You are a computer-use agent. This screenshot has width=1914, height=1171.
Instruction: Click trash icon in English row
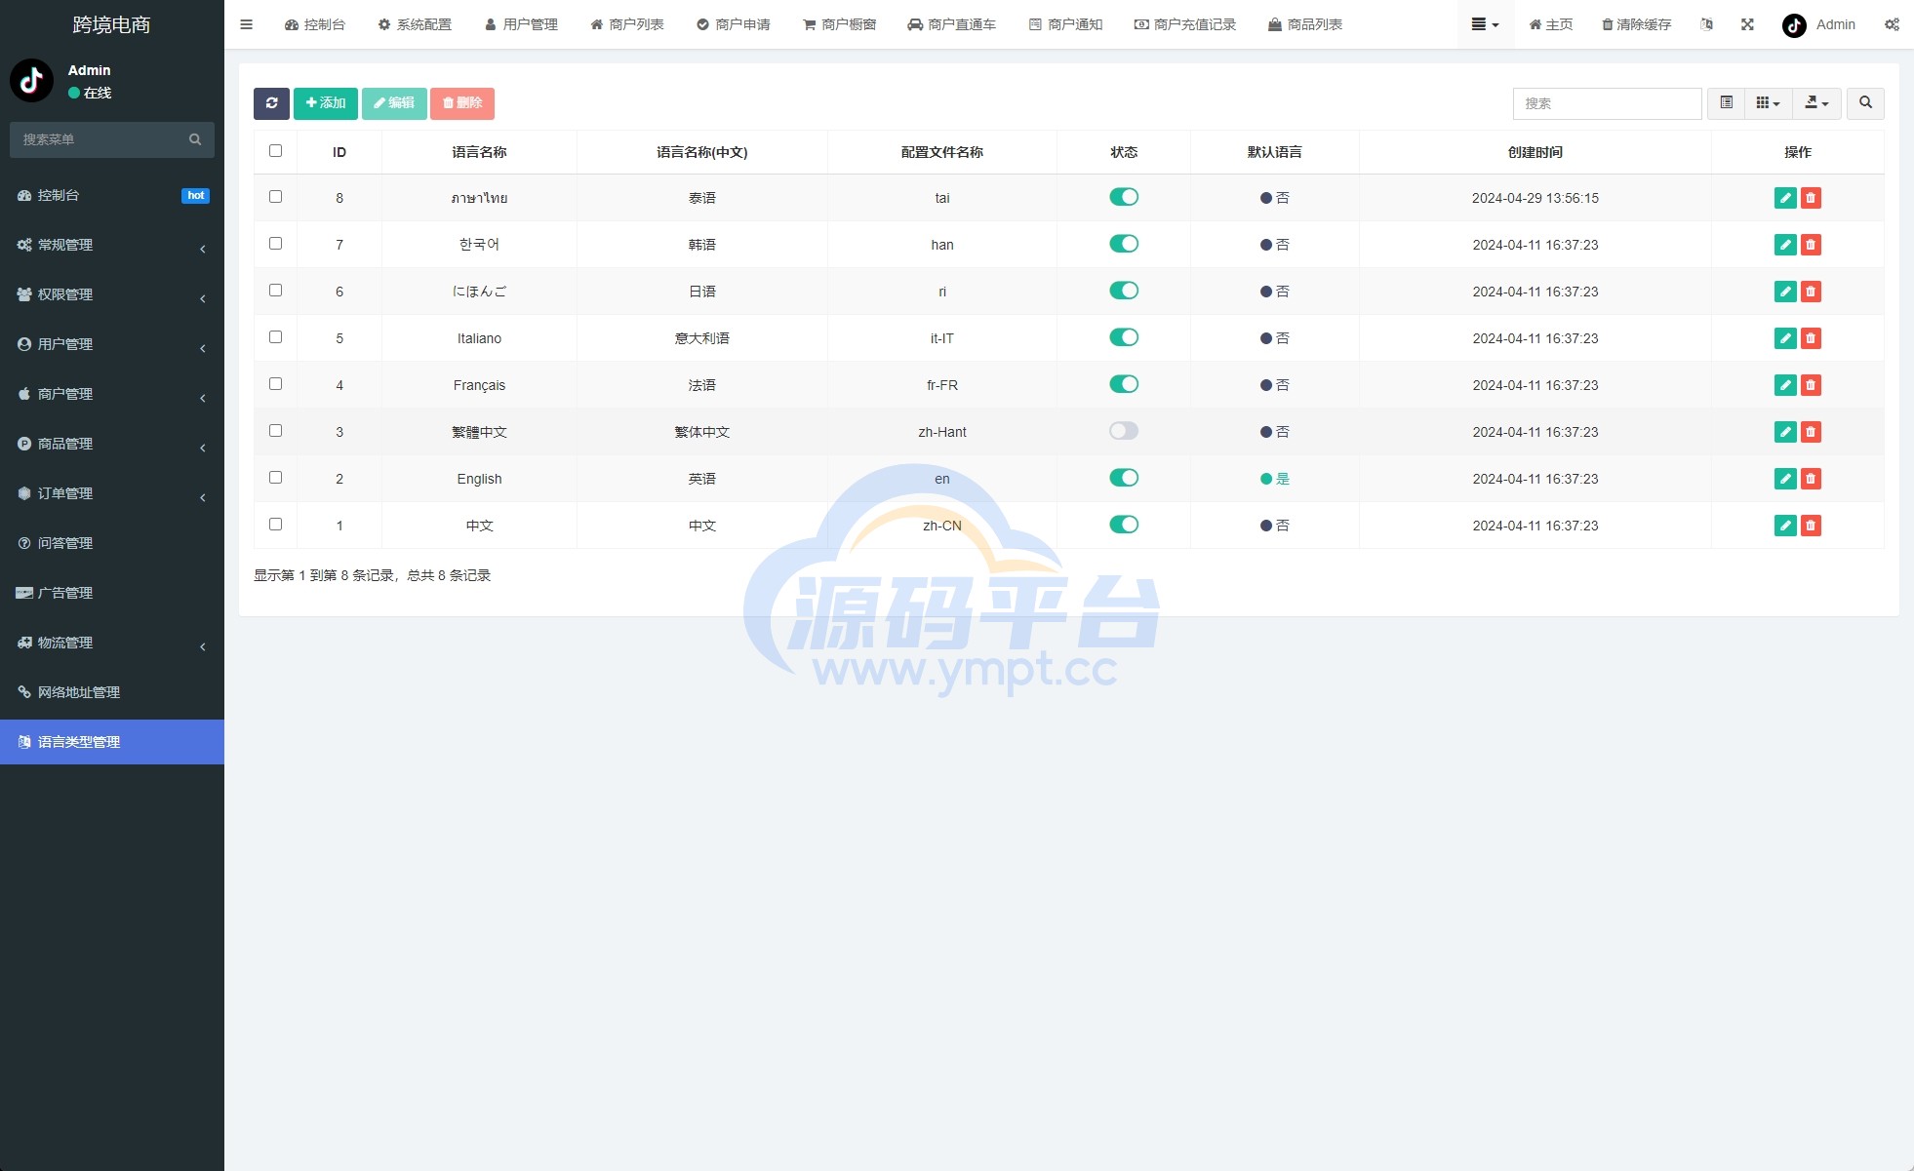point(1811,479)
